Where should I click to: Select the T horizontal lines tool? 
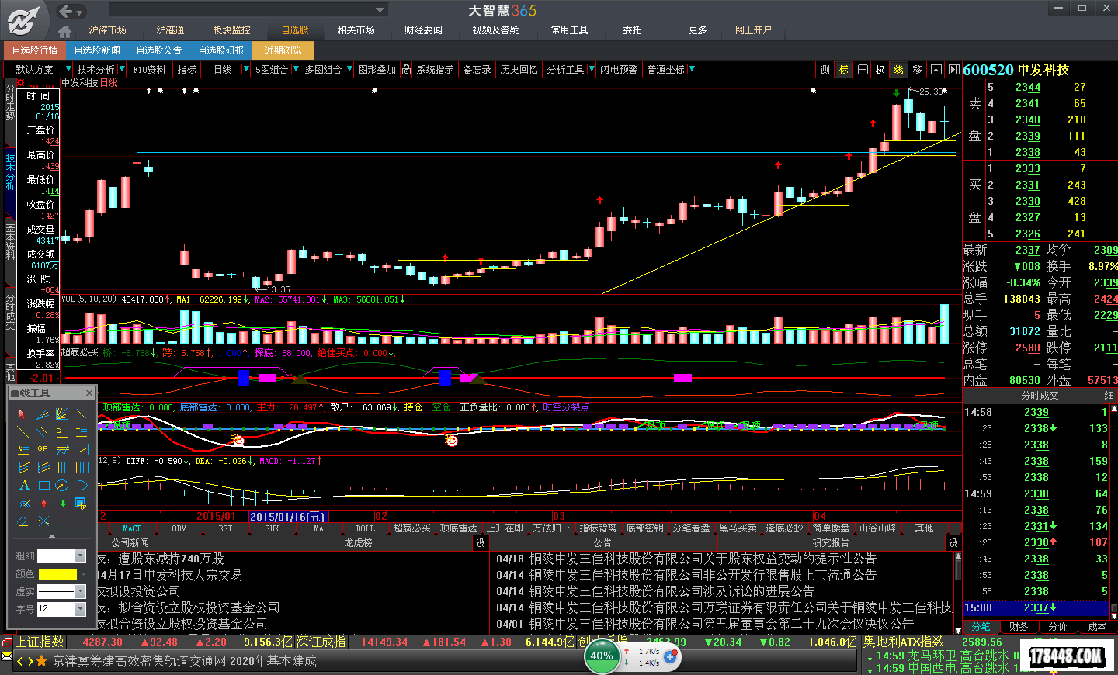pyautogui.click(x=82, y=431)
